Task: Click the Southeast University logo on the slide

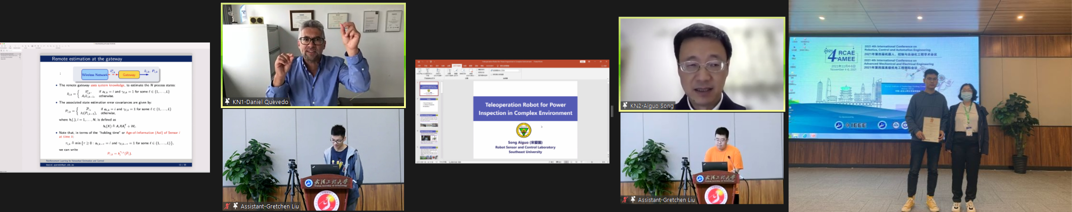Action: point(524,130)
